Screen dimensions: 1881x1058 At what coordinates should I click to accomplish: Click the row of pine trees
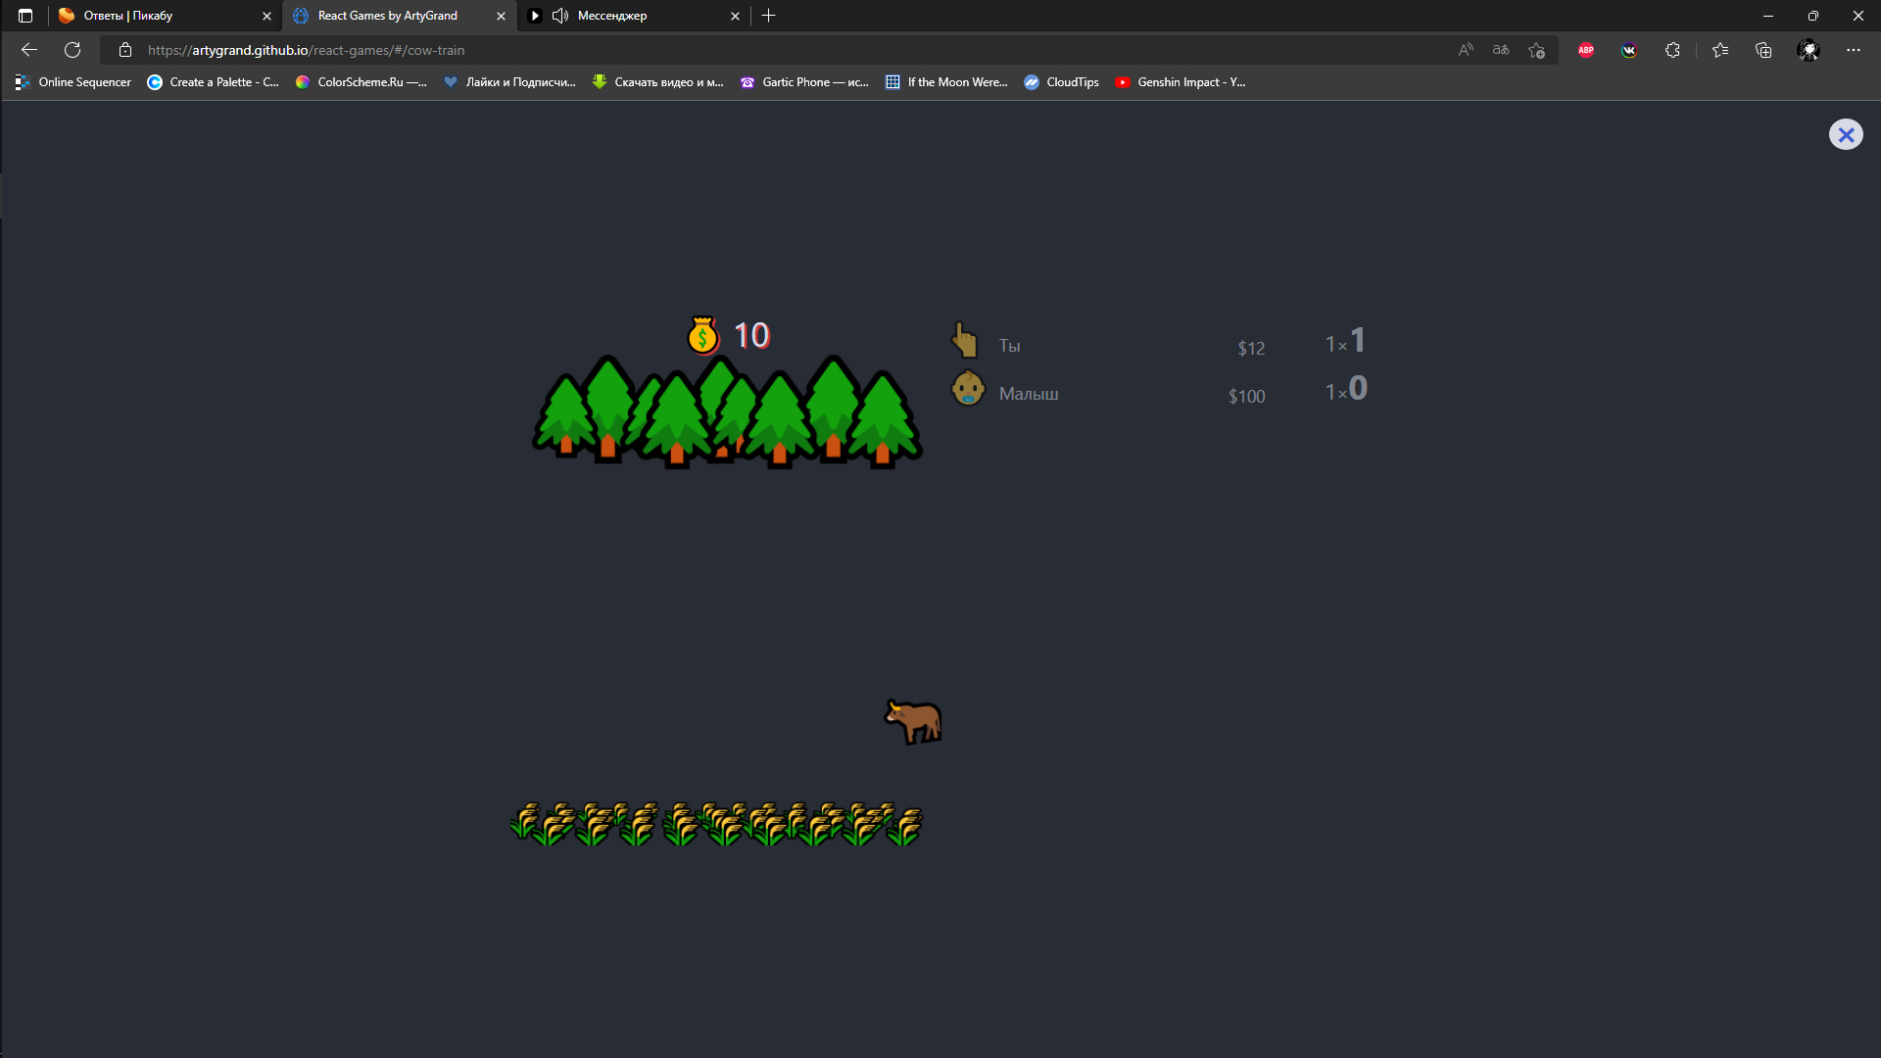pyautogui.click(x=727, y=413)
